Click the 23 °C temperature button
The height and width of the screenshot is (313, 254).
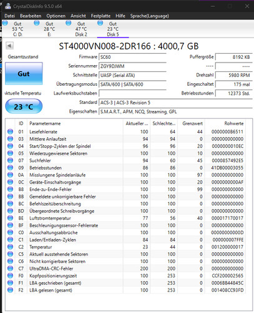pyautogui.click(x=24, y=106)
